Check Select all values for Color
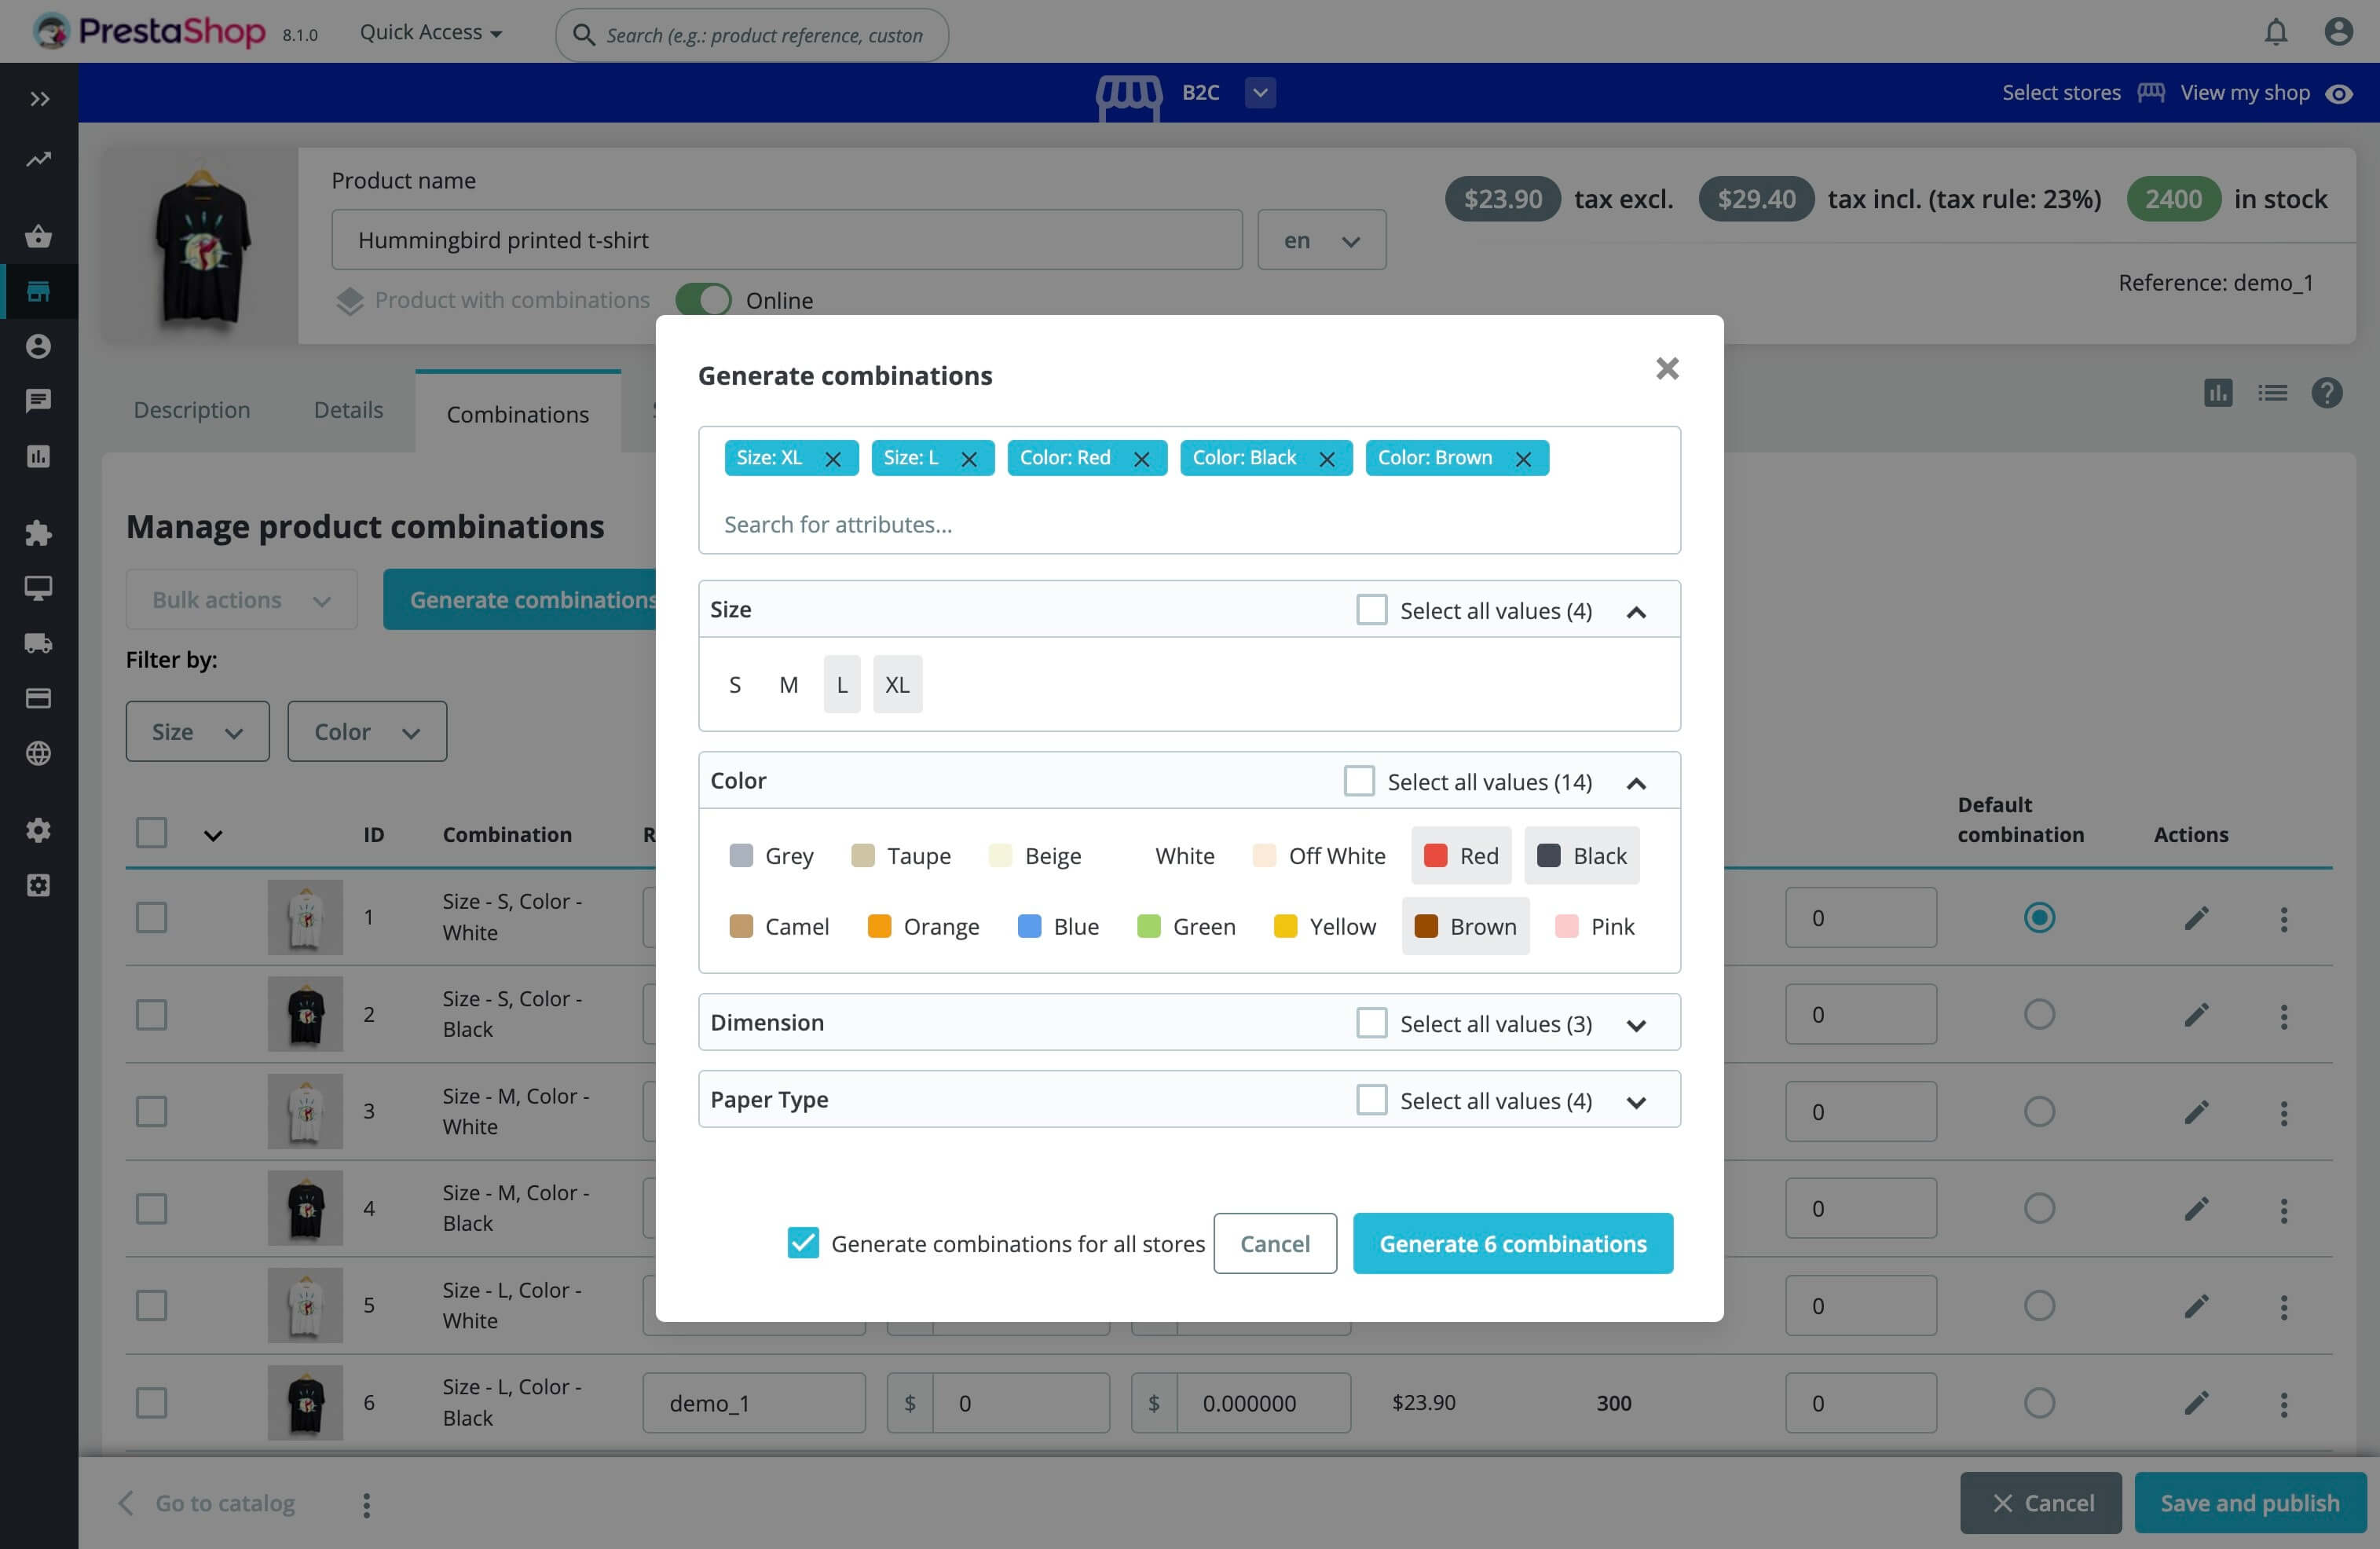Viewport: 2380px width, 1549px height. pos(1359,781)
